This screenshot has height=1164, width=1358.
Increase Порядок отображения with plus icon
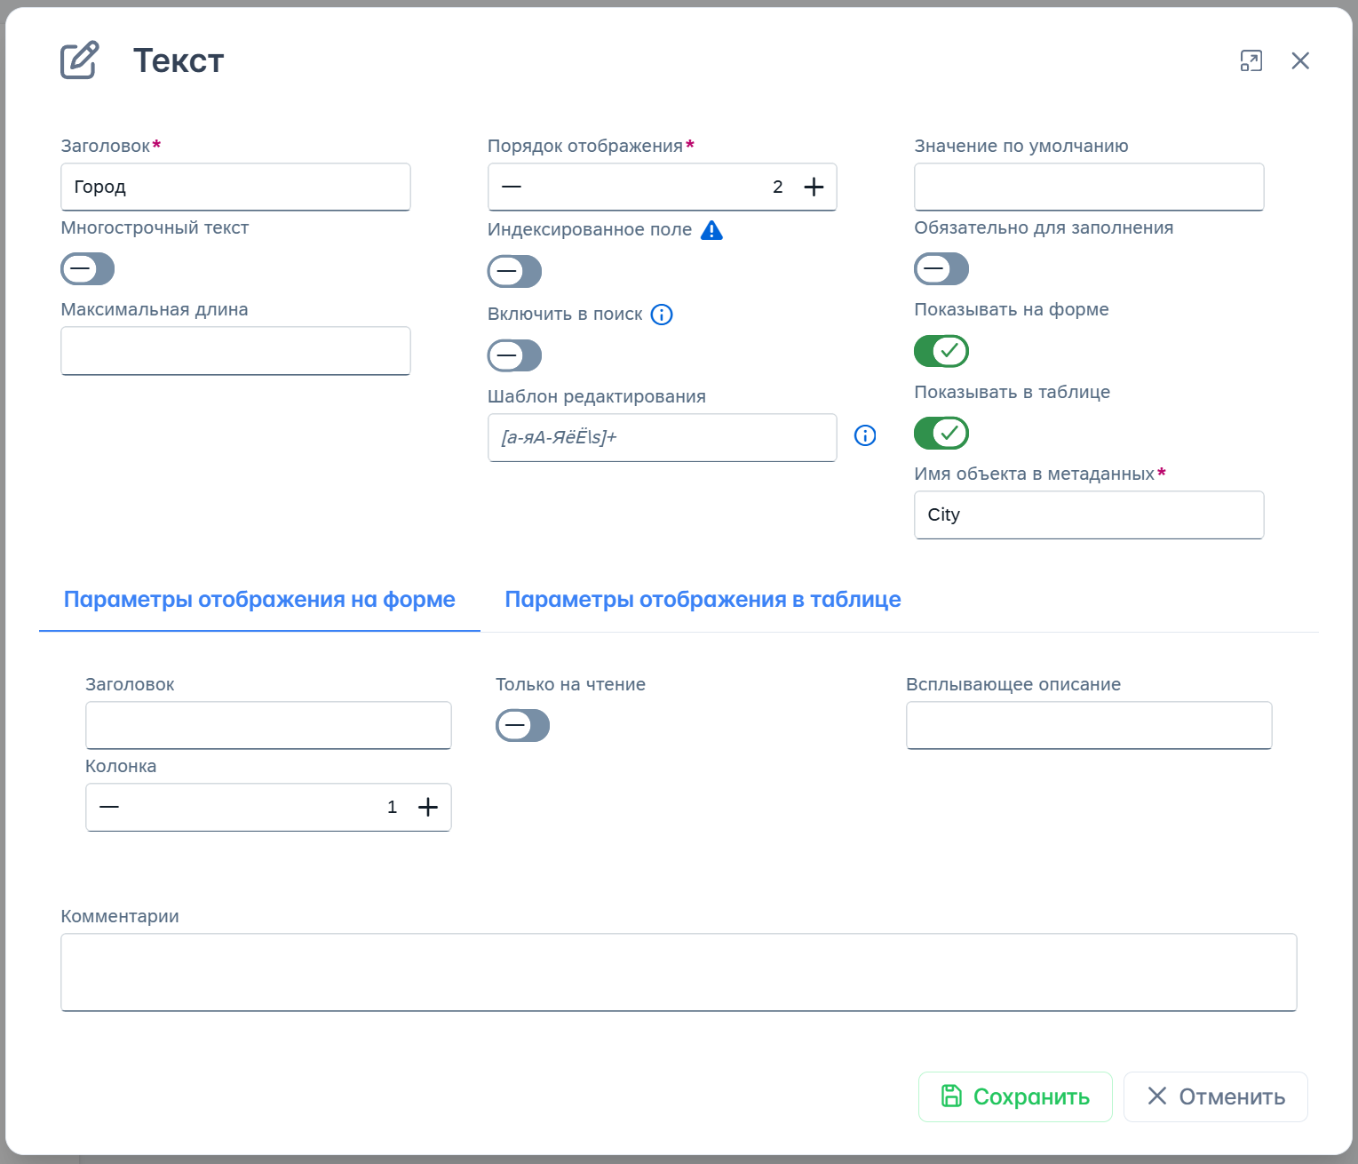(x=814, y=187)
